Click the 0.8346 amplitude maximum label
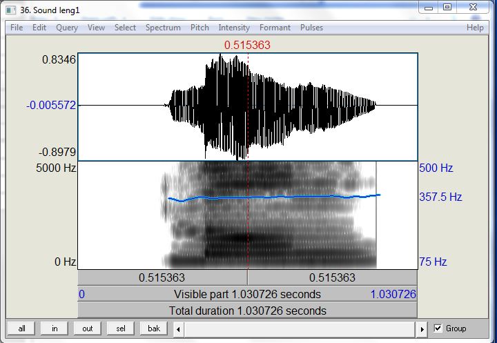The image size is (497, 343). [x=59, y=59]
